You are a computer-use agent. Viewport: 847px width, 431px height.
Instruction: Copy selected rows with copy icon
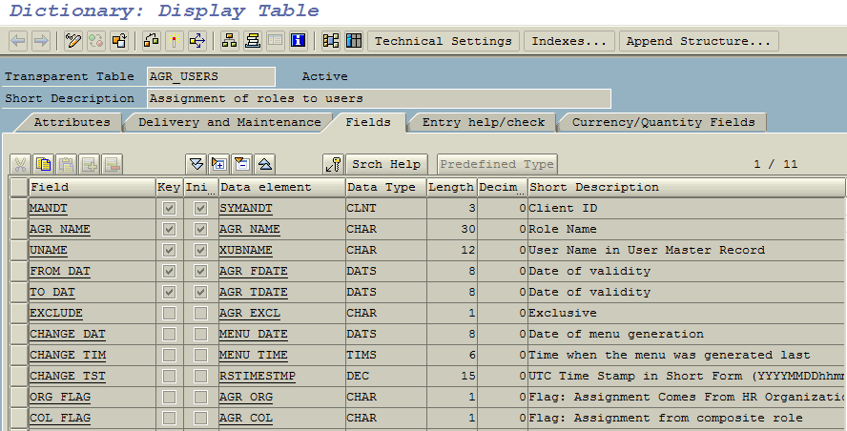(x=43, y=164)
